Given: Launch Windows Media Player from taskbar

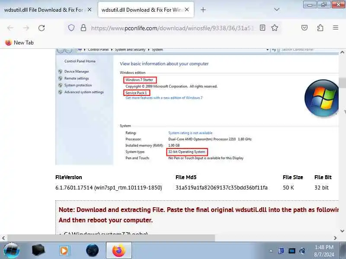Looking at the screenshot, I should (64, 251).
